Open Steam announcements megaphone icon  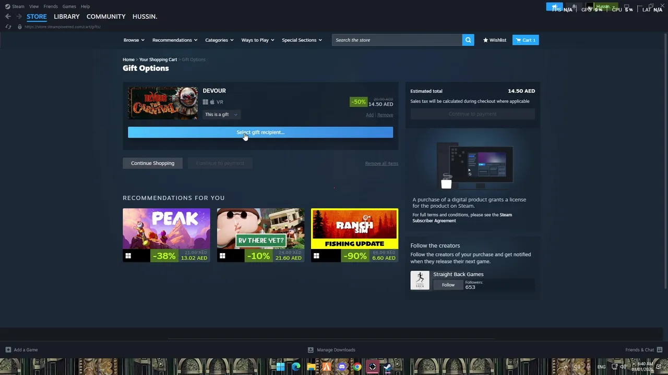point(554,7)
